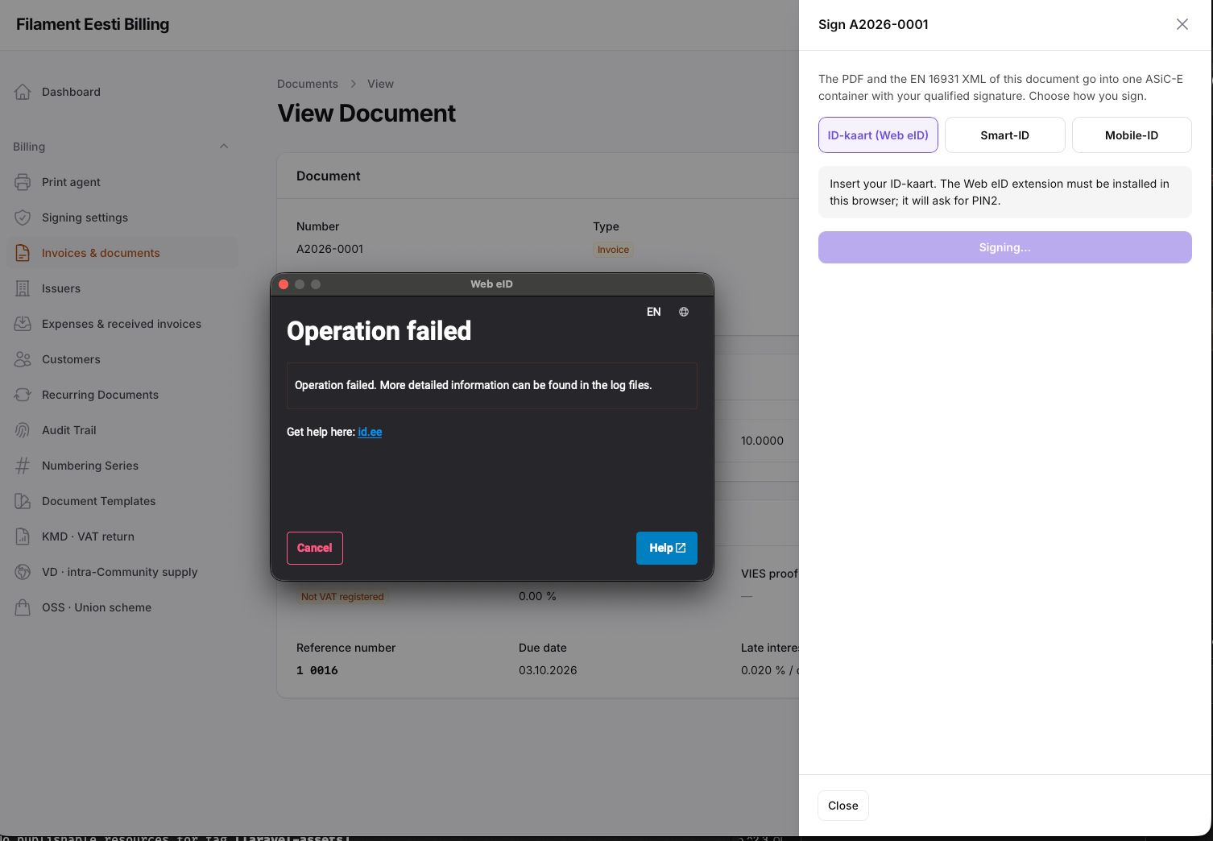Screen dimensions: 1213x841
Task: Open Document Templates in the sidebar
Action: (122, 501)
